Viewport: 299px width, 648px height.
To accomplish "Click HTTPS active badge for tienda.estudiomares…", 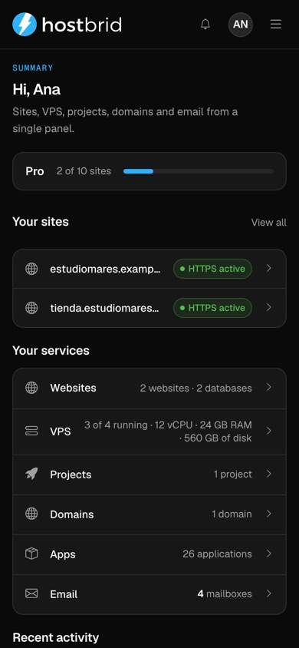I will (212, 308).
